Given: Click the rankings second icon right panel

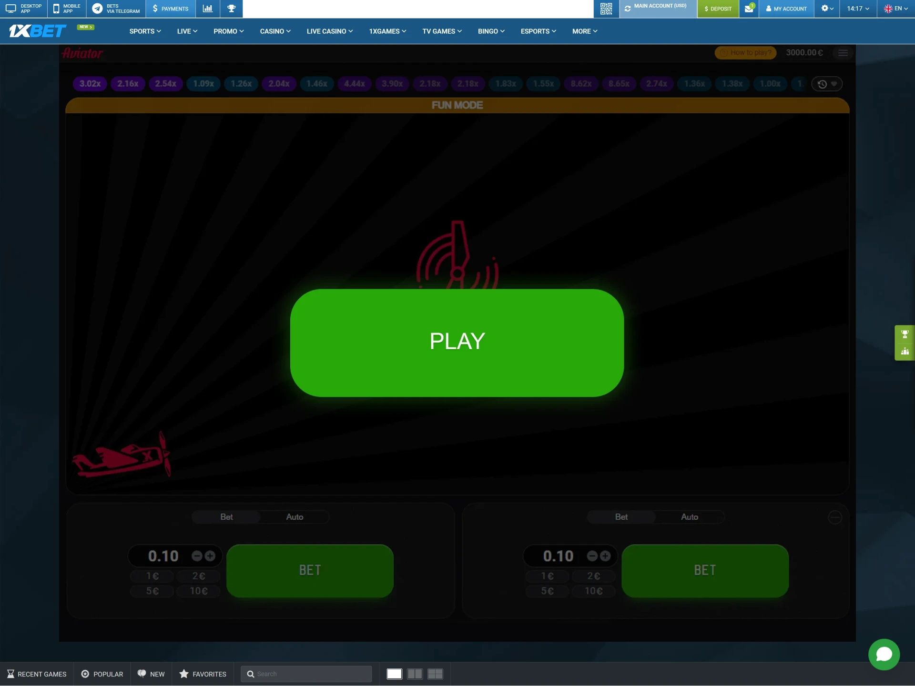Looking at the screenshot, I should [905, 351].
